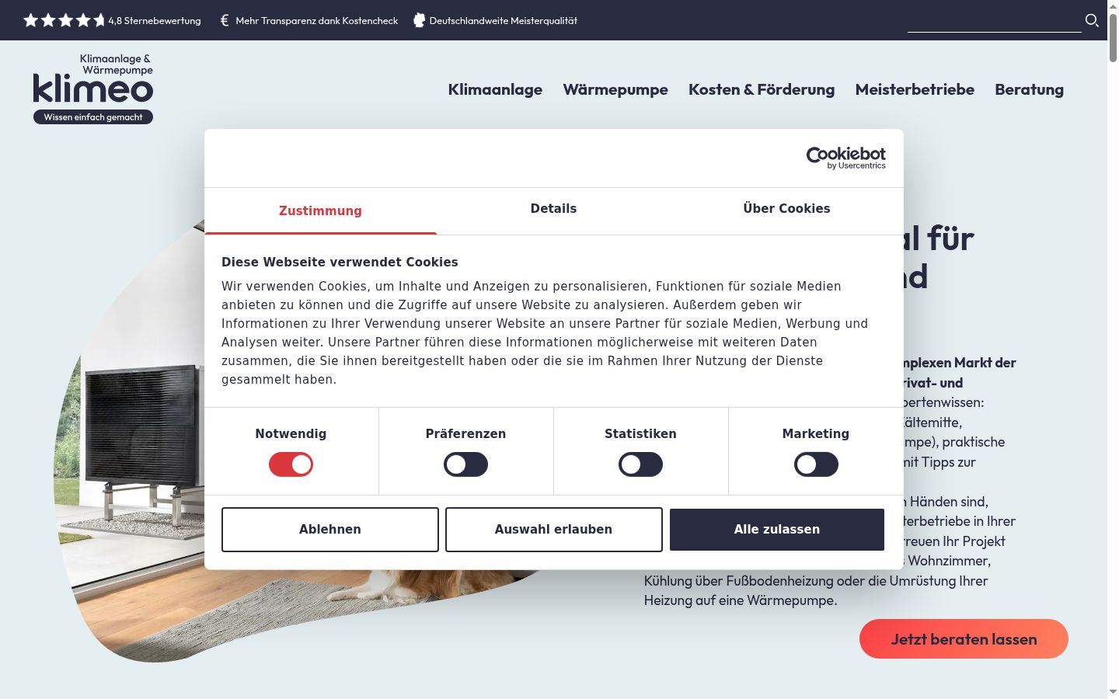Open the Klimaanlage menu
The image size is (1119, 699).
[x=495, y=89]
